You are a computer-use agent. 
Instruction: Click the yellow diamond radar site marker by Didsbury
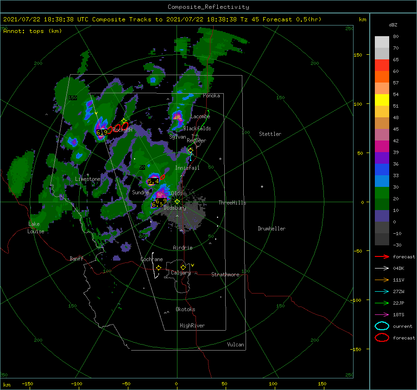(x=177, y=202)
